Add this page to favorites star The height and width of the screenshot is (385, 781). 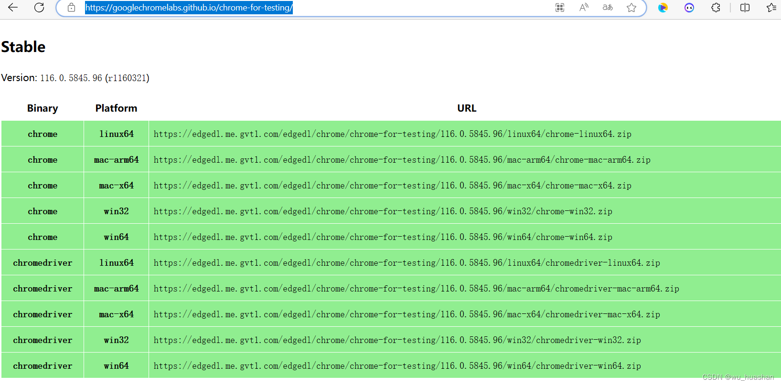(631, 8)
